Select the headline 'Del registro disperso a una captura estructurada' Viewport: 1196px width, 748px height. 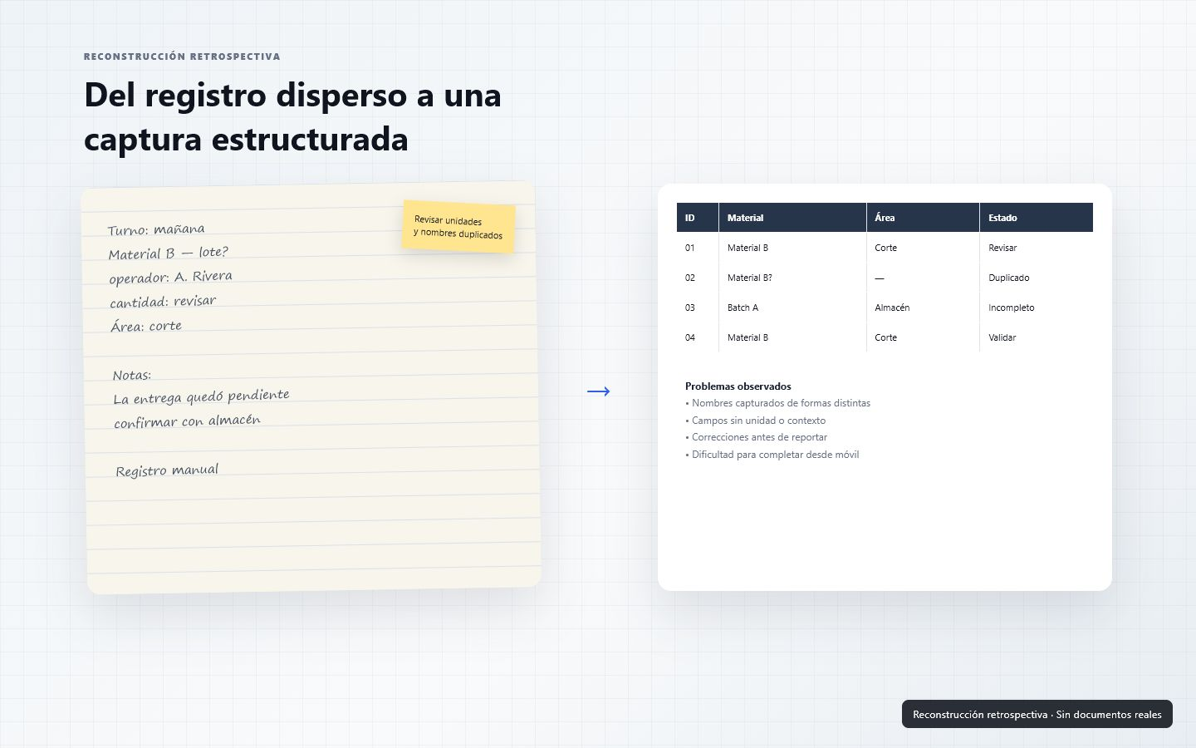[292, 116]
